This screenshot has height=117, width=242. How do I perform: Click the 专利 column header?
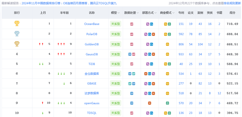pos(181,13)
